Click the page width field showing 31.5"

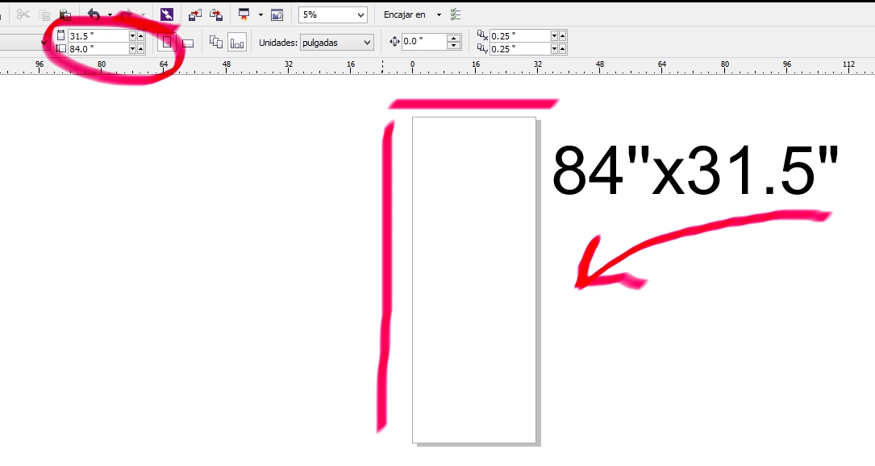click(x=97, y=36)
